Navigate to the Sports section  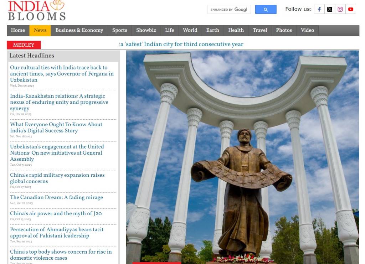(119, 30)
